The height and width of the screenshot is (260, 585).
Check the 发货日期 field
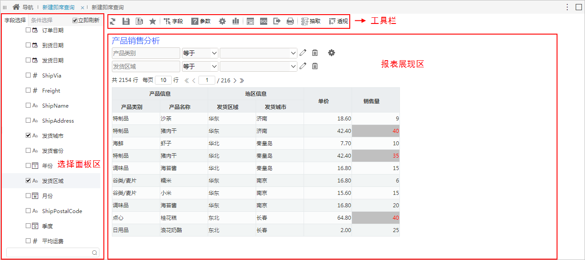click(x=28, y=60)
